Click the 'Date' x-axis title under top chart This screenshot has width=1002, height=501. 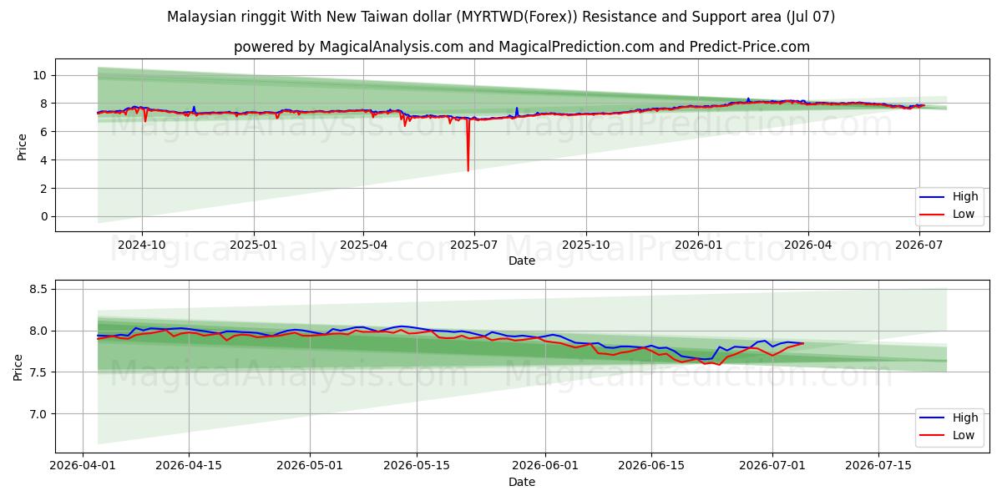pyautogui.click(x=522, y=261)
